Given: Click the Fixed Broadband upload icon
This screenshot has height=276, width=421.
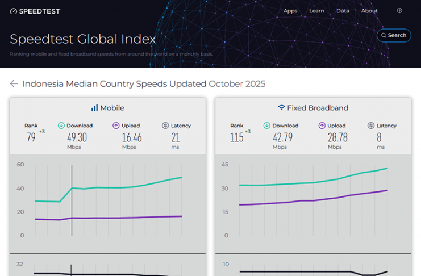Looking at the screenshot, I should (322, 126).
